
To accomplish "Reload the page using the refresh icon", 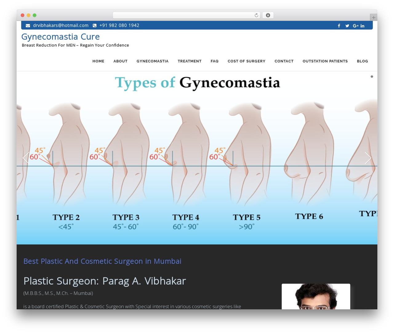I will coord(256,15).
